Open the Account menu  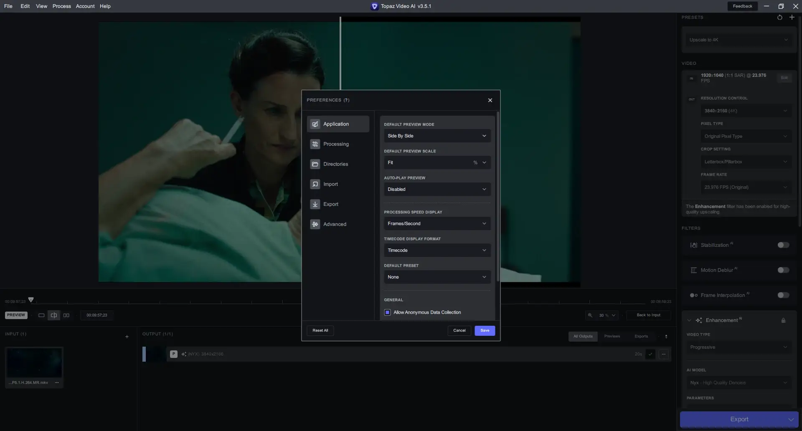pyautogui.click(x=85, y=6)
